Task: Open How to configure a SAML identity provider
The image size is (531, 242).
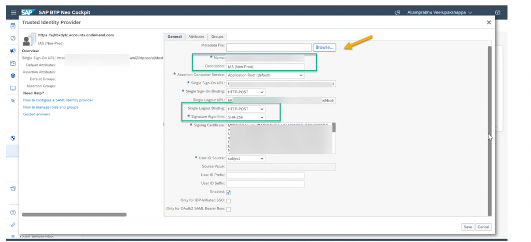Action: point(58,100)
